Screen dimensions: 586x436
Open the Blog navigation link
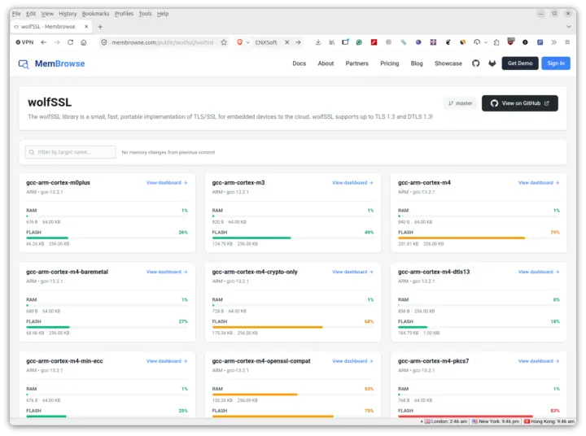pos(417,63)
